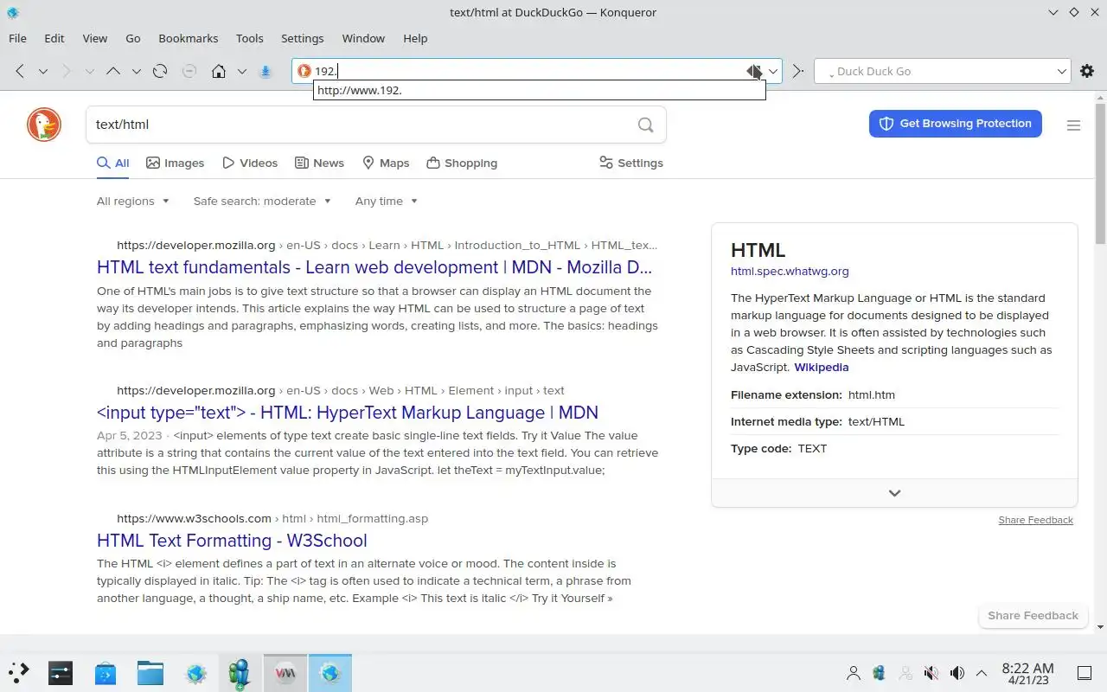Reload the current page

click(159, 71)
